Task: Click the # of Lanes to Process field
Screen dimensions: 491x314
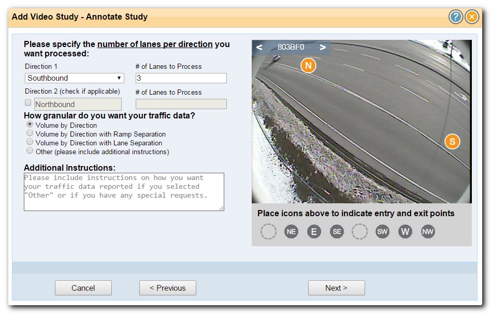Action: 181,78
